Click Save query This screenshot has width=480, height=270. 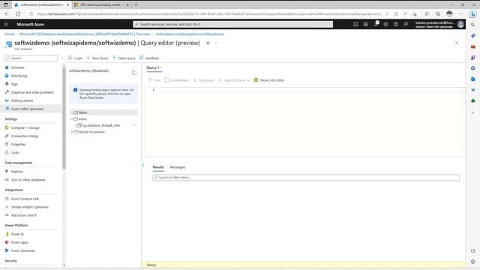204,80
